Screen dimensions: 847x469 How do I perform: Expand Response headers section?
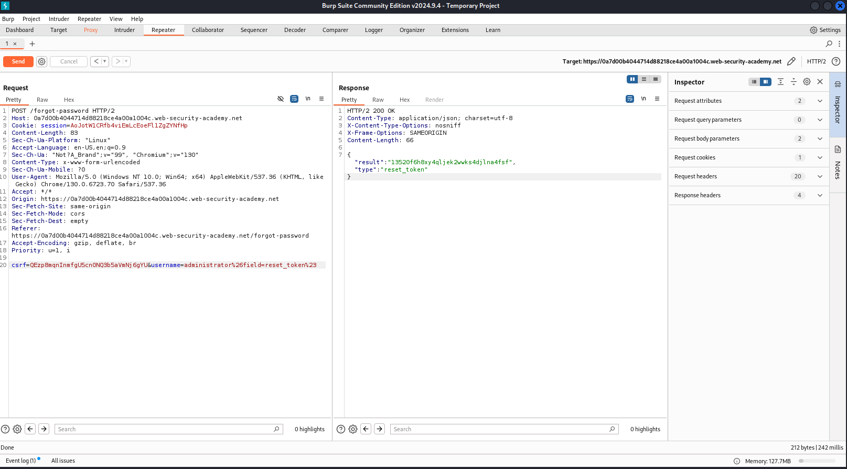[x=749, y=195]
